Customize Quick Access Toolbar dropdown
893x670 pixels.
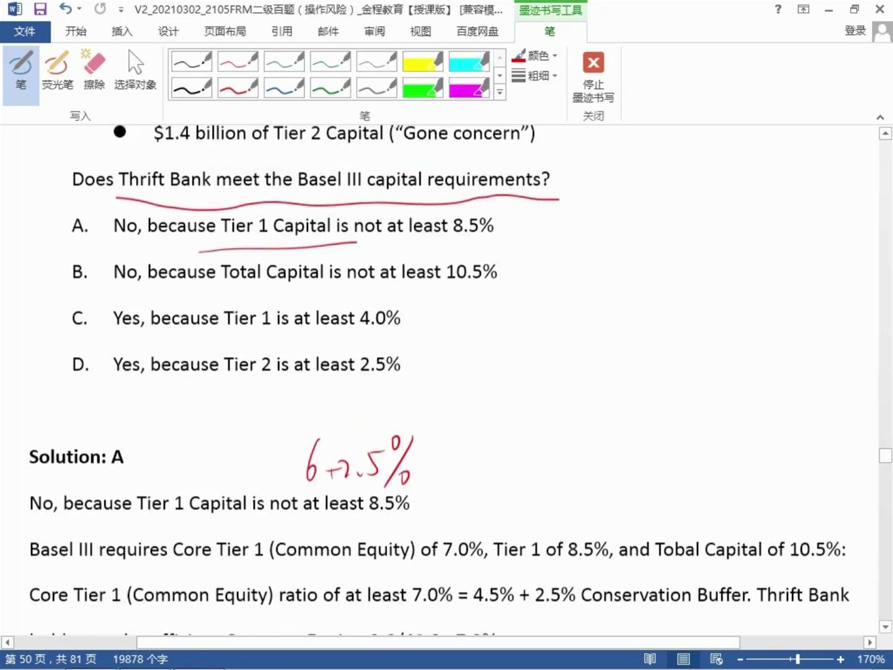pos(121,9)
